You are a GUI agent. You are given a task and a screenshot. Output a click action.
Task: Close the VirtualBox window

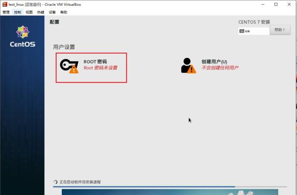click(289, 4)
